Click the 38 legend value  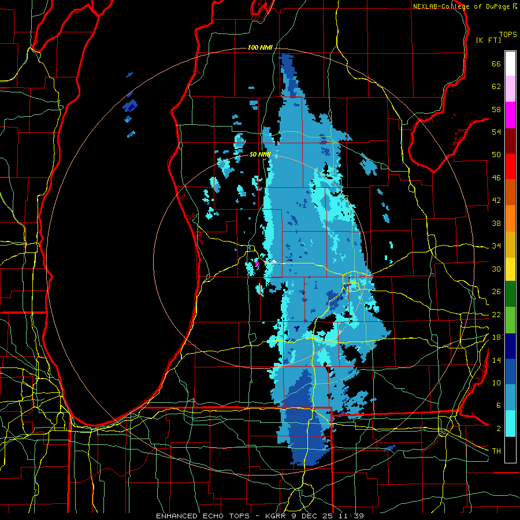496,223
